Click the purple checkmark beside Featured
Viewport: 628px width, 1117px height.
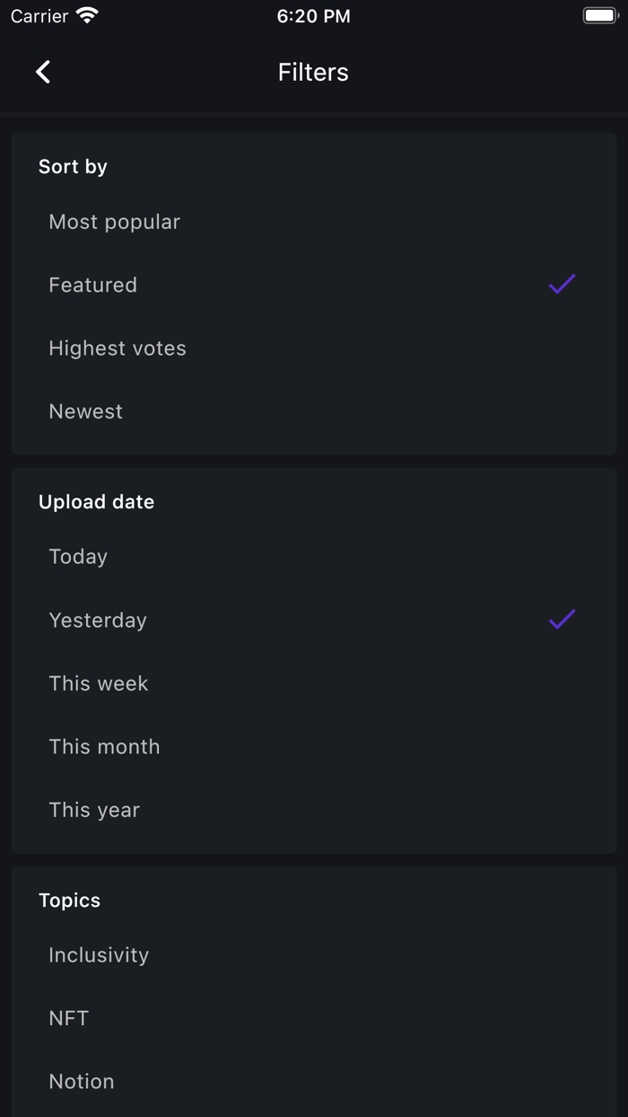click(x=561, y=284)
